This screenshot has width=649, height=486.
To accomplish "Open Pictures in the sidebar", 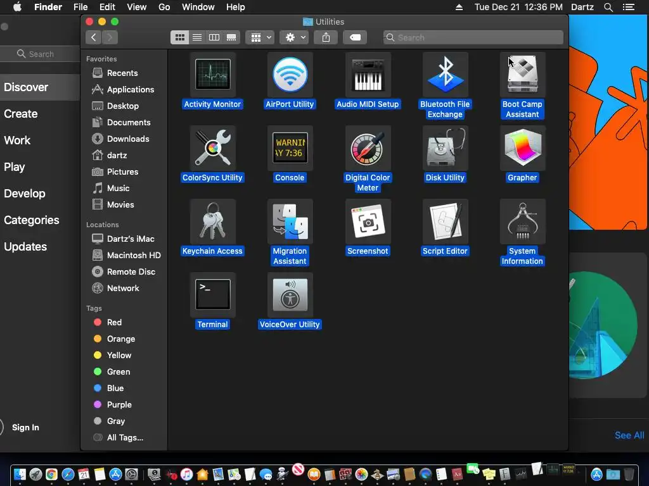I will tap(115, 172).
